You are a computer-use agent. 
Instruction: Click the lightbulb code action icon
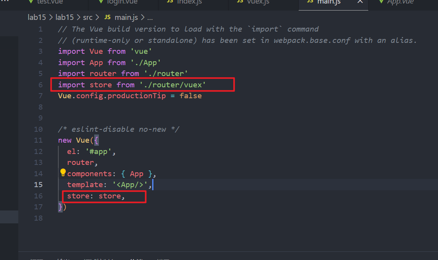coord(63,172)
